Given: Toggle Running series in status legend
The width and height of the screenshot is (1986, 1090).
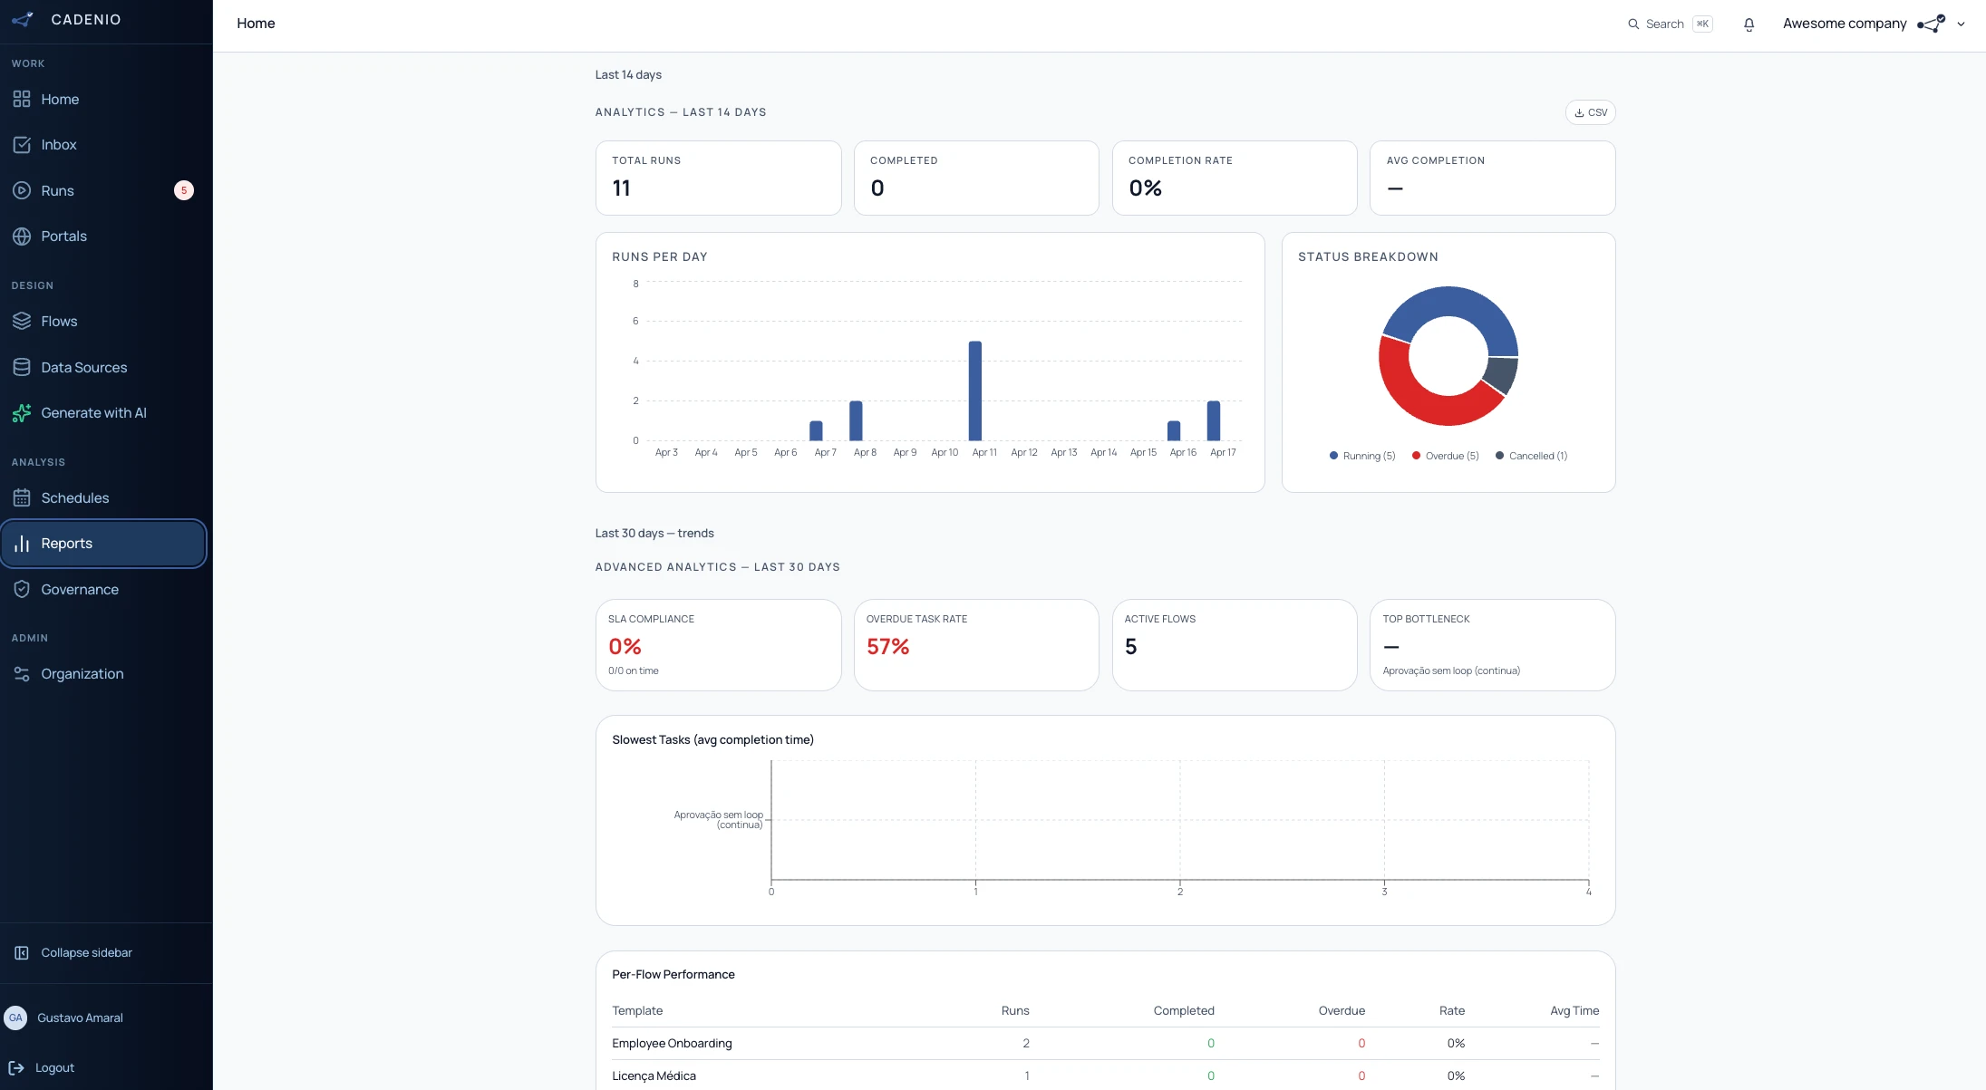Looking at the screenshot, I should 1362,456.
